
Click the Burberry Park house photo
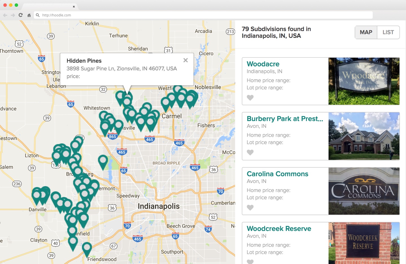tap(364, 136)
